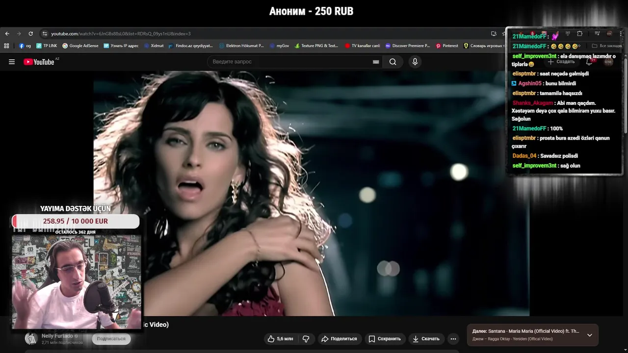Click chat message '100%' by 21MamedoFF
Screen dimensions: 628x353
click(x=556, y=128)
